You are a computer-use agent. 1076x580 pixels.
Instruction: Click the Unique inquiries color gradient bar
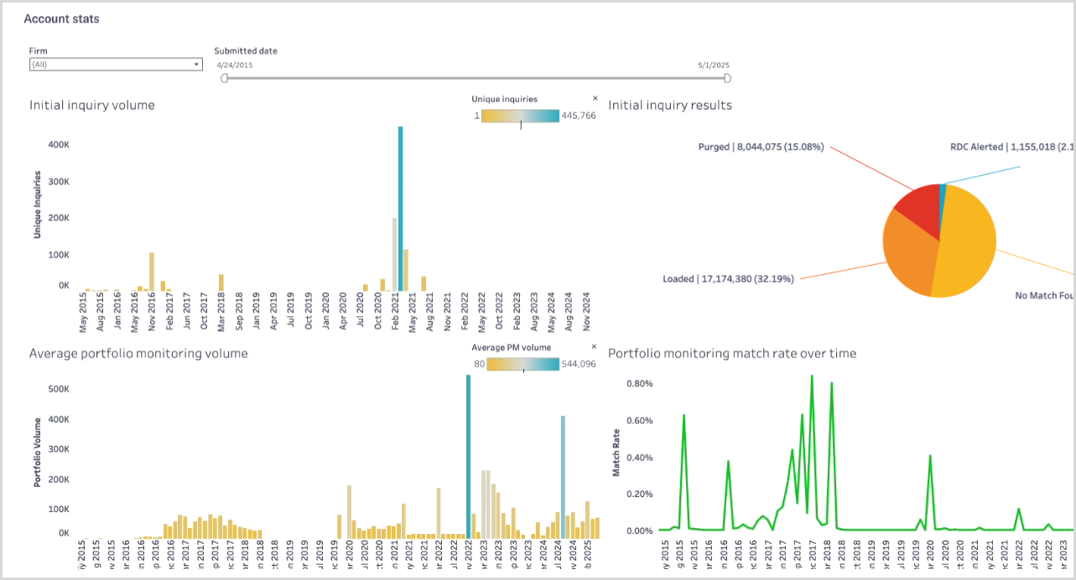click(520, 116)
